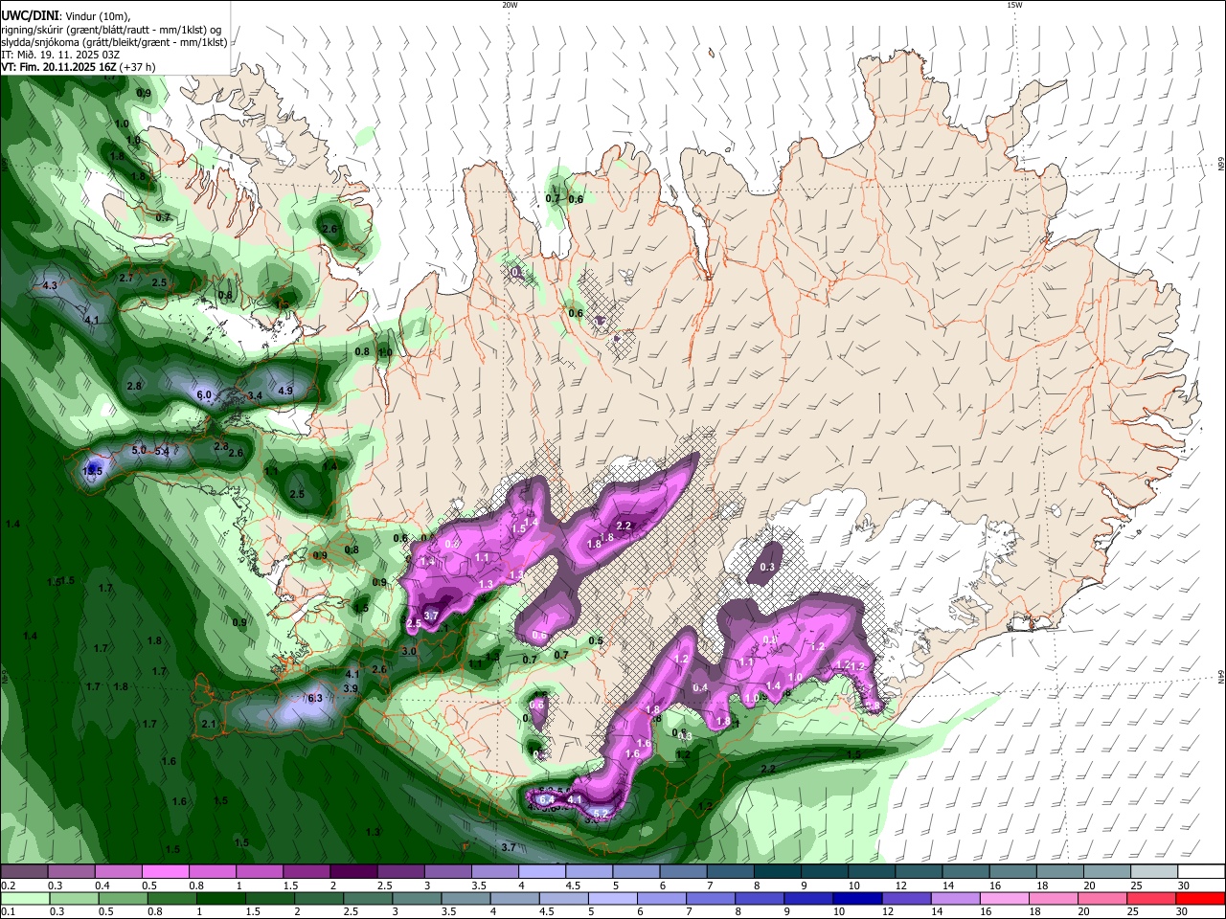Click the 20W longitude label
This screenshot has width=1226, height=919.
(510, 5)
